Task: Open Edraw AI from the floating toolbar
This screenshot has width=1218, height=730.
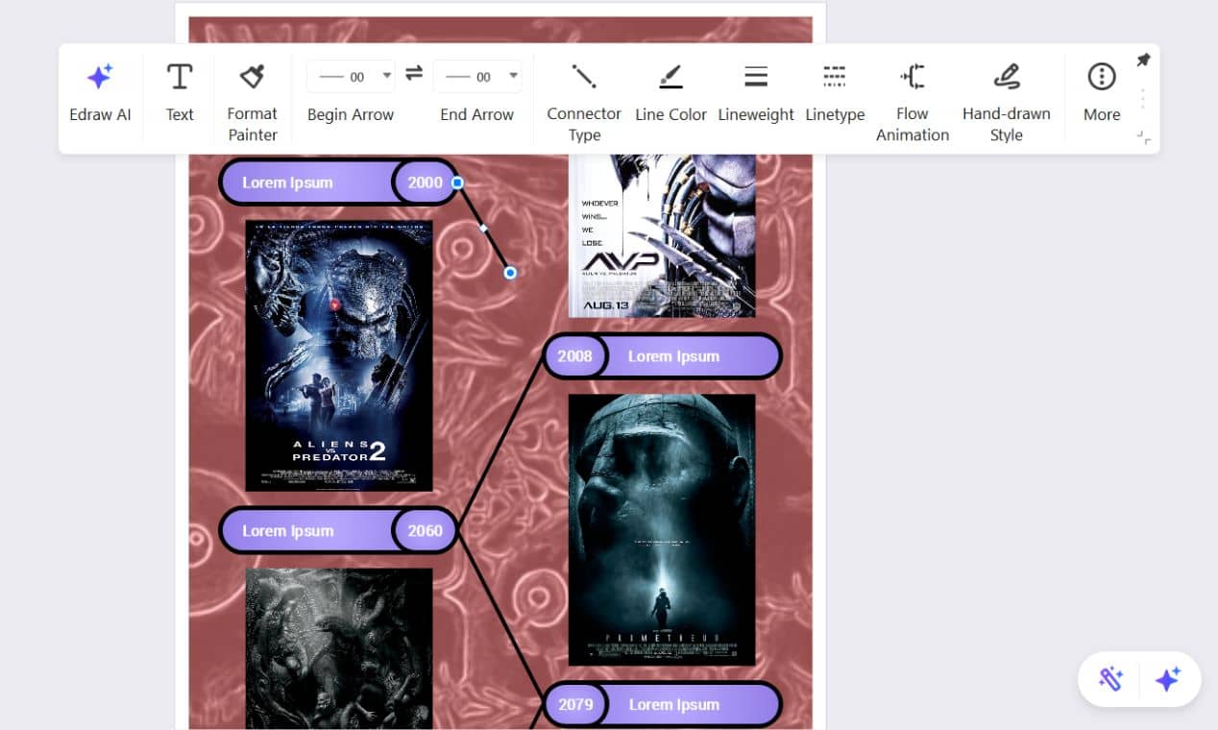Action: pos(100,94)
